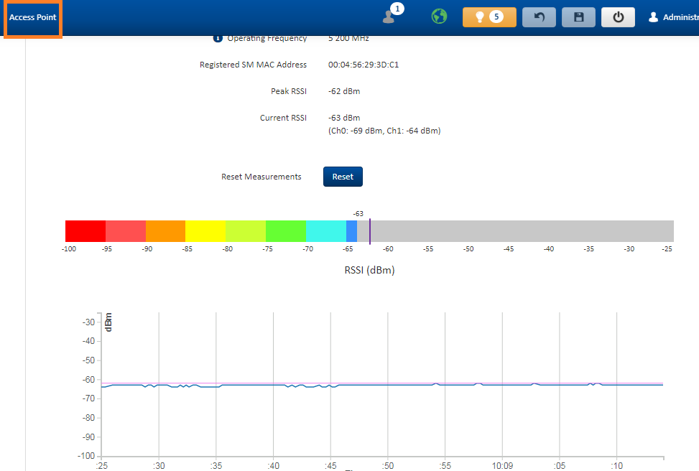Click the red segment of RSSI bar
Screen dimensions: 699x471
click(x=85, y=231)
